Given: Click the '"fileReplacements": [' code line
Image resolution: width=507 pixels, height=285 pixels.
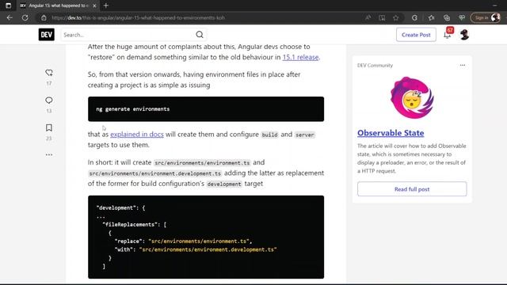Looking at the screenshot, I should tap(134, 225).
